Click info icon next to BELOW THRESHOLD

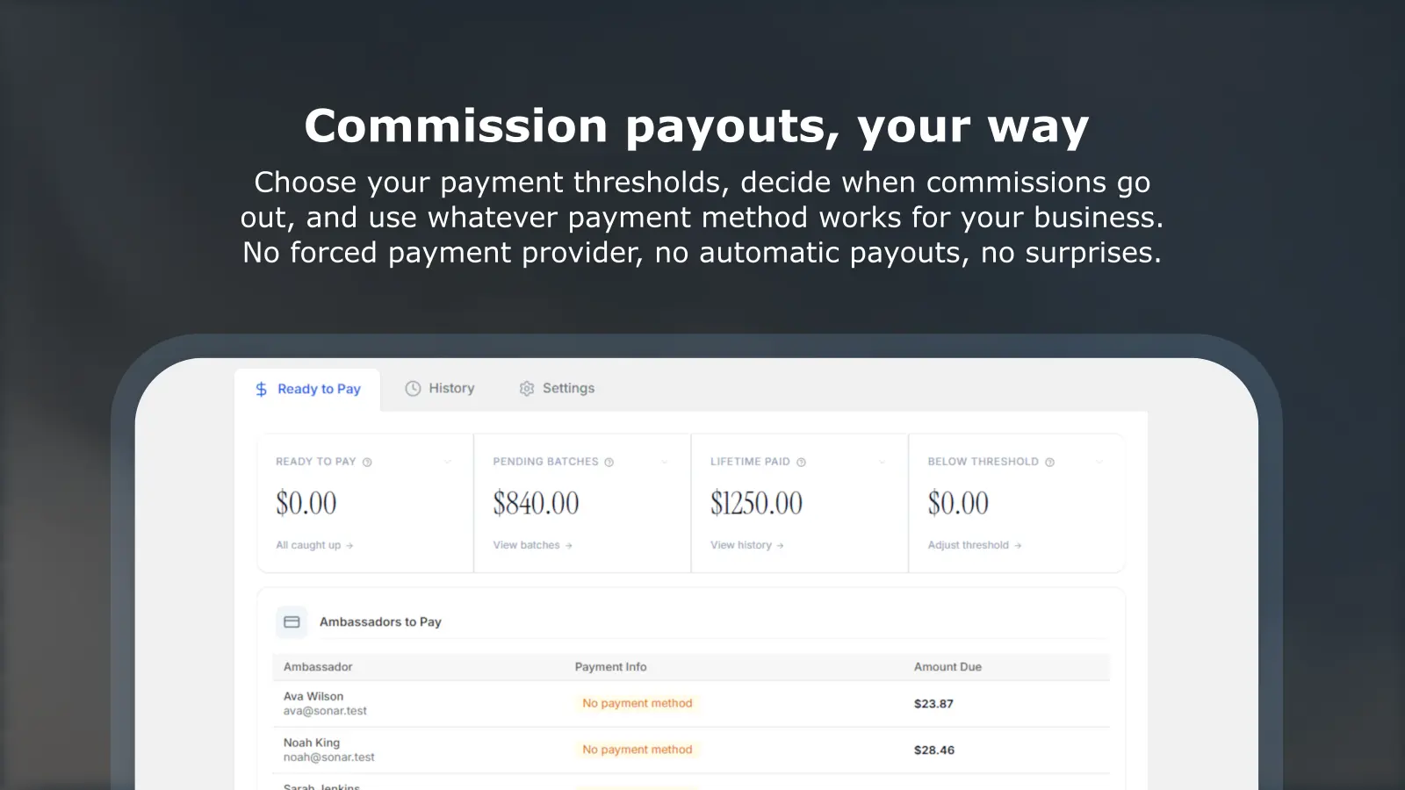coord(1049,462)
